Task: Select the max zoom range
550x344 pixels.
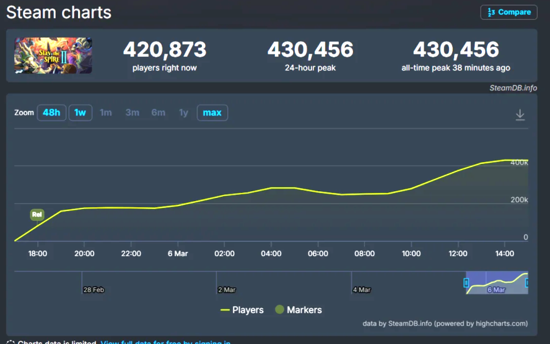Action: pos(212,113)
